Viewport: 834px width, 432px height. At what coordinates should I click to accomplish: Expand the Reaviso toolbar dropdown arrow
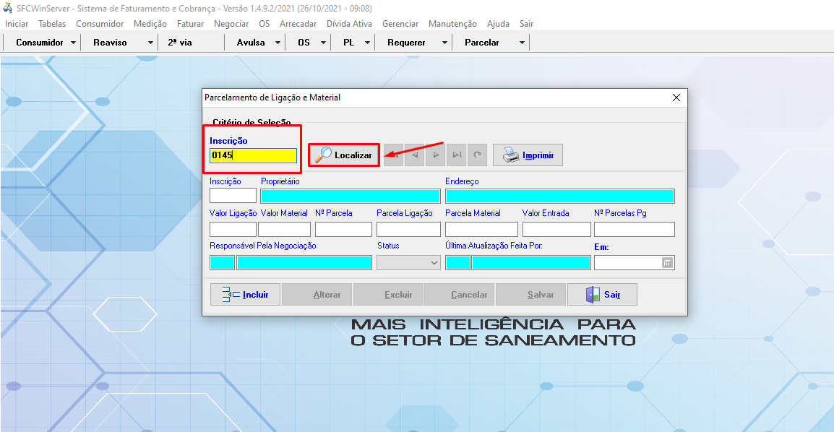[150, 43]
